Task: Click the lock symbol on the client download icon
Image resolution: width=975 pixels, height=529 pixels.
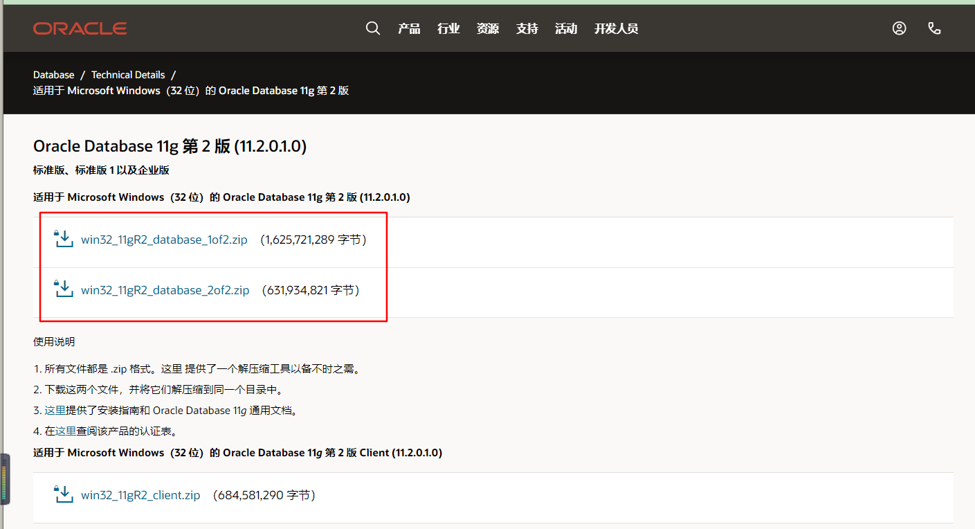Action: click(x=58, y=490)
